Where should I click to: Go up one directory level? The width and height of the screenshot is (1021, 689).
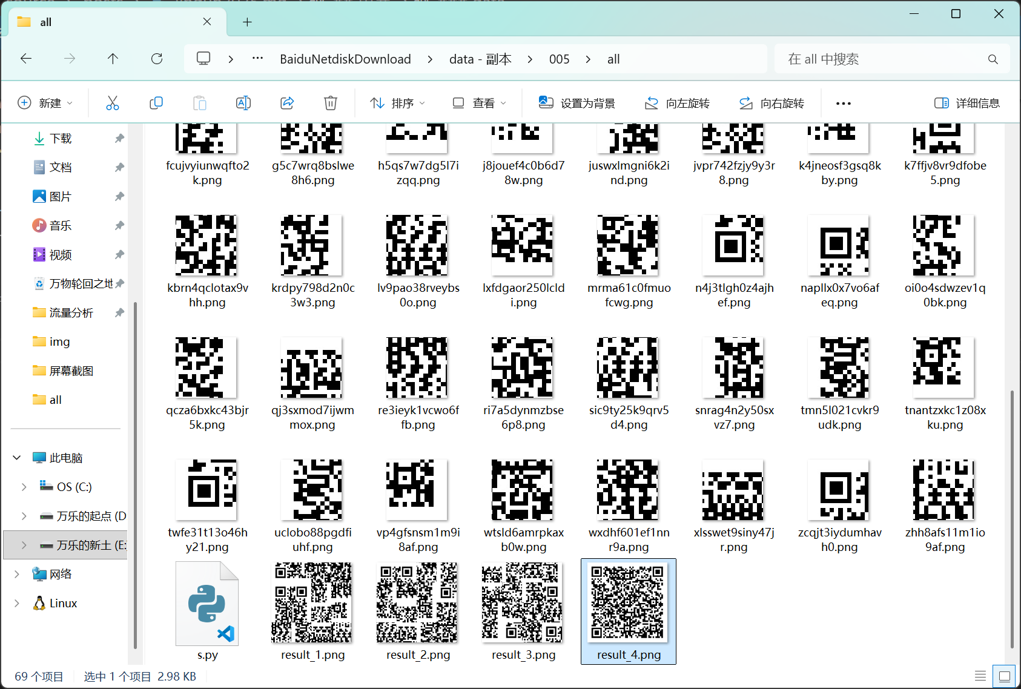[113, 59]
